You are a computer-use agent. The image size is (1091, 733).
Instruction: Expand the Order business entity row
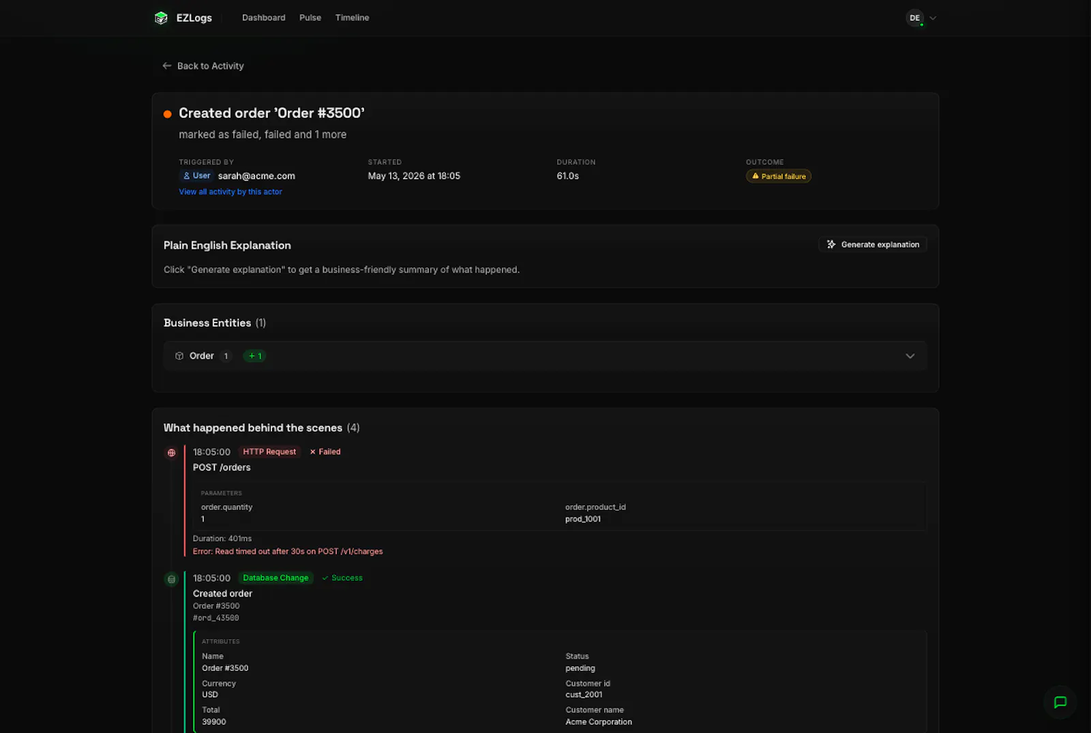pyautogui.click(x=545, y=356)
